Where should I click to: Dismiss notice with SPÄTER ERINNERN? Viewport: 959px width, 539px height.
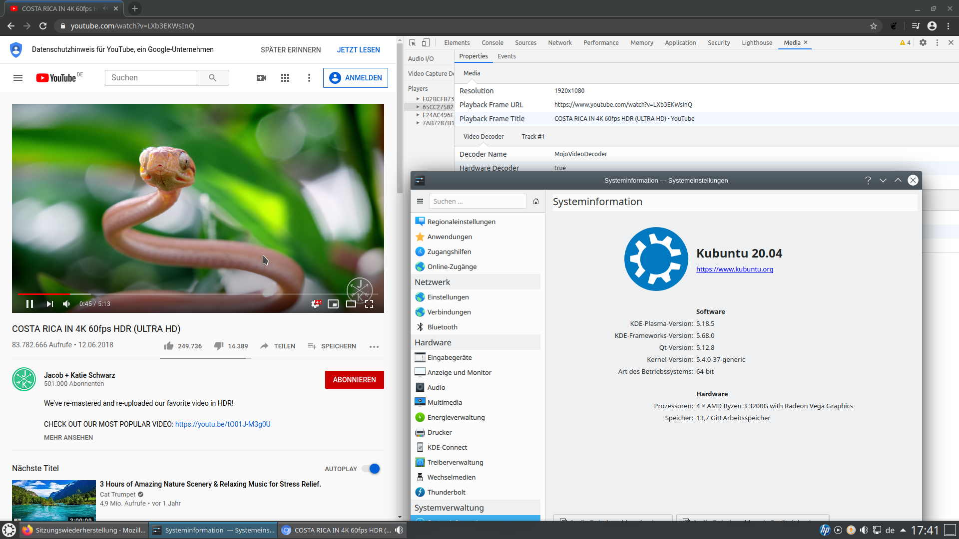(291, 50)
